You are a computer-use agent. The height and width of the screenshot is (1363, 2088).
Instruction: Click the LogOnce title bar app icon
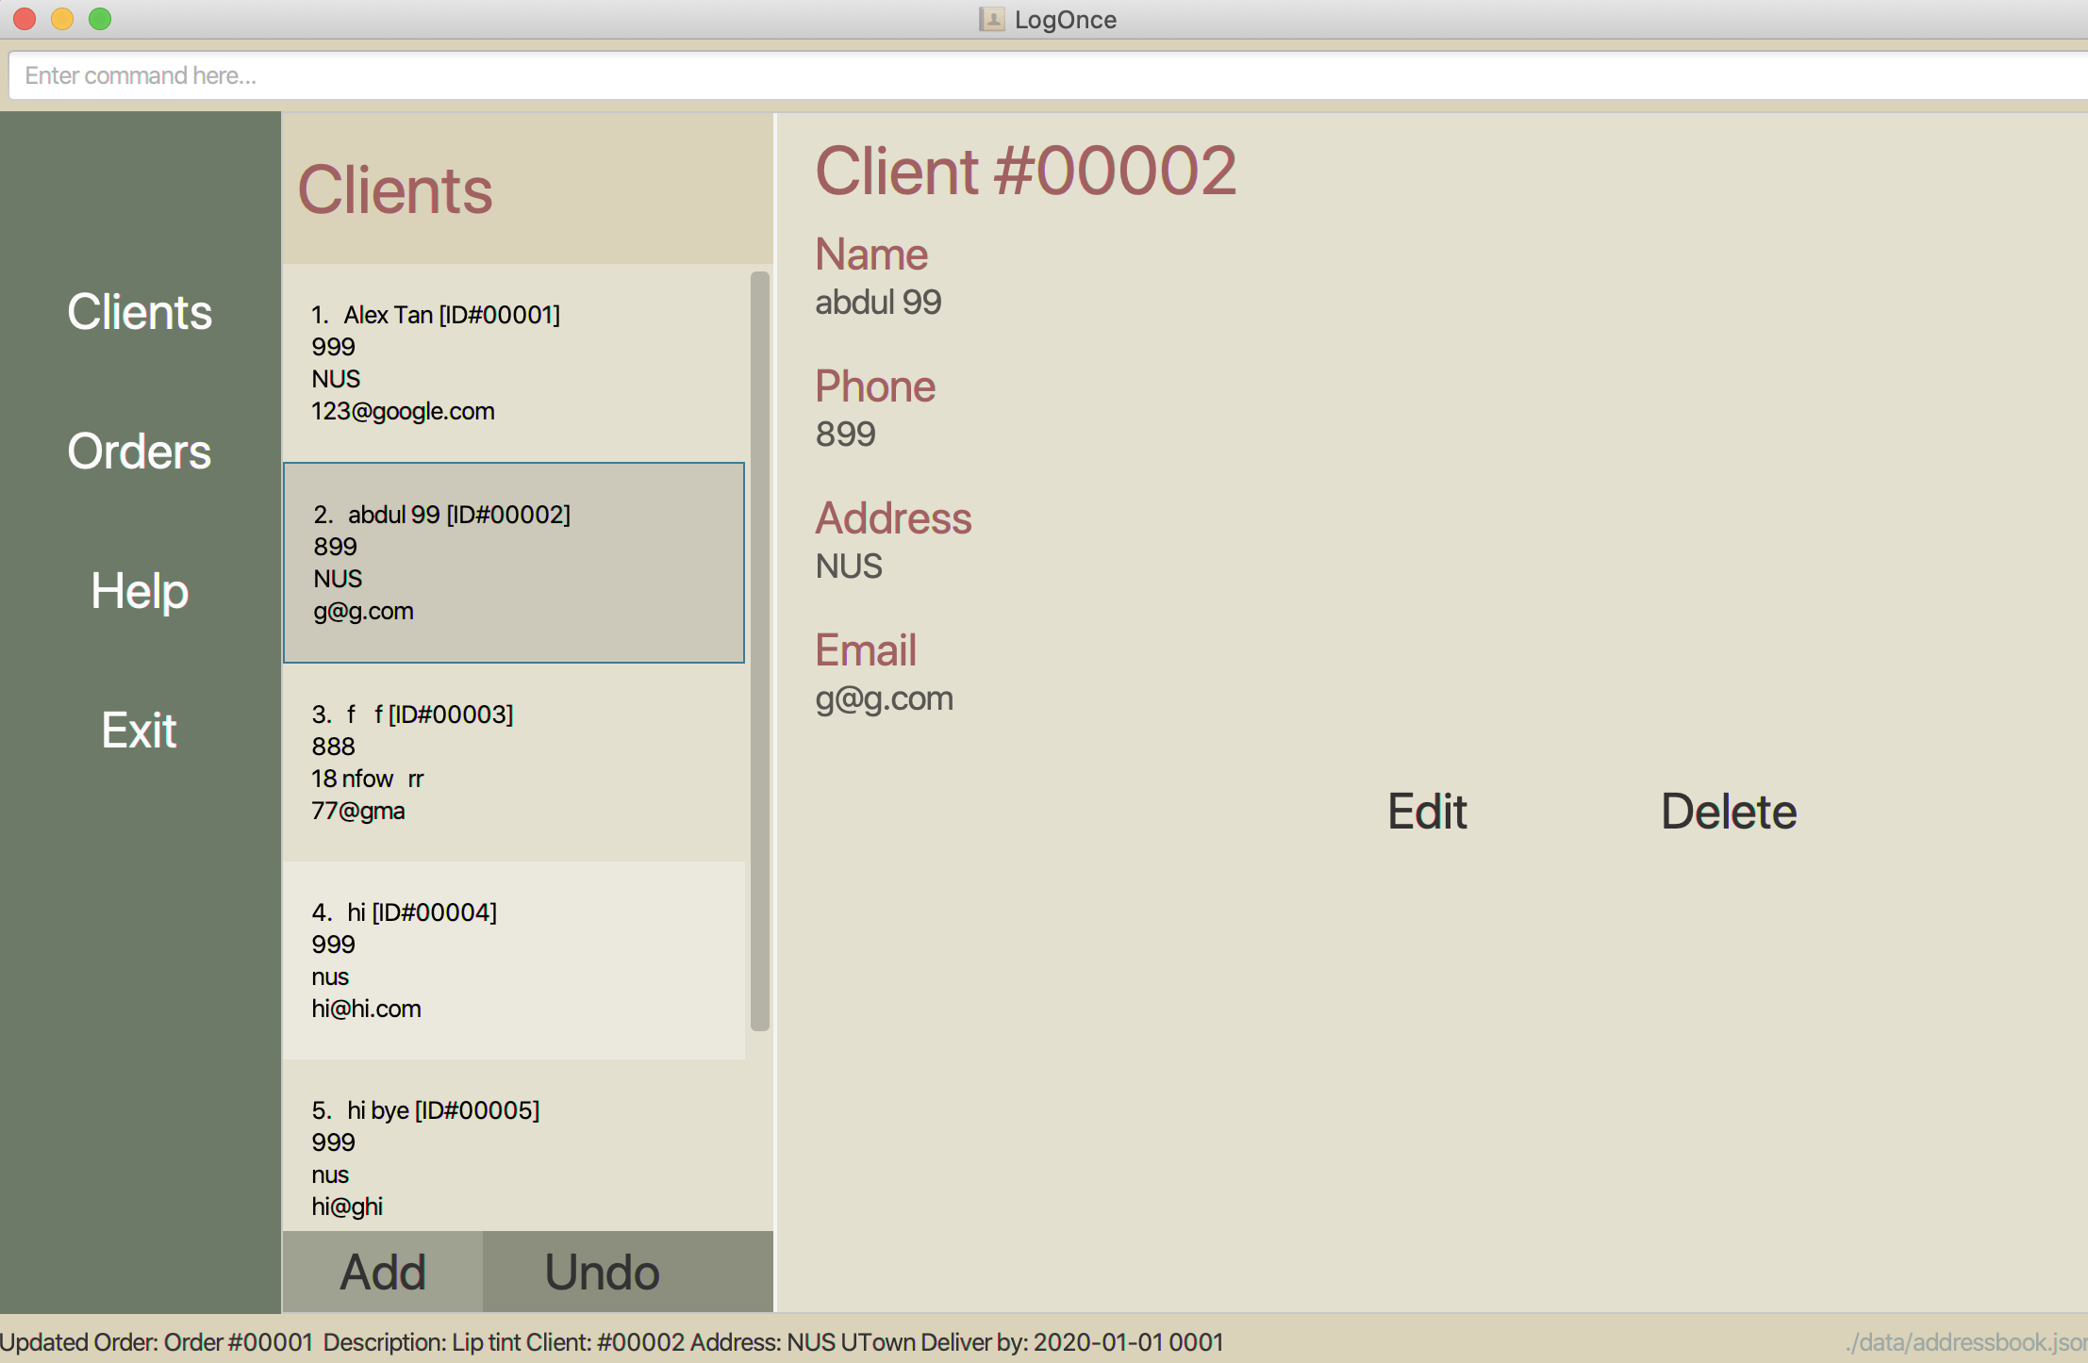coord(991,19)
